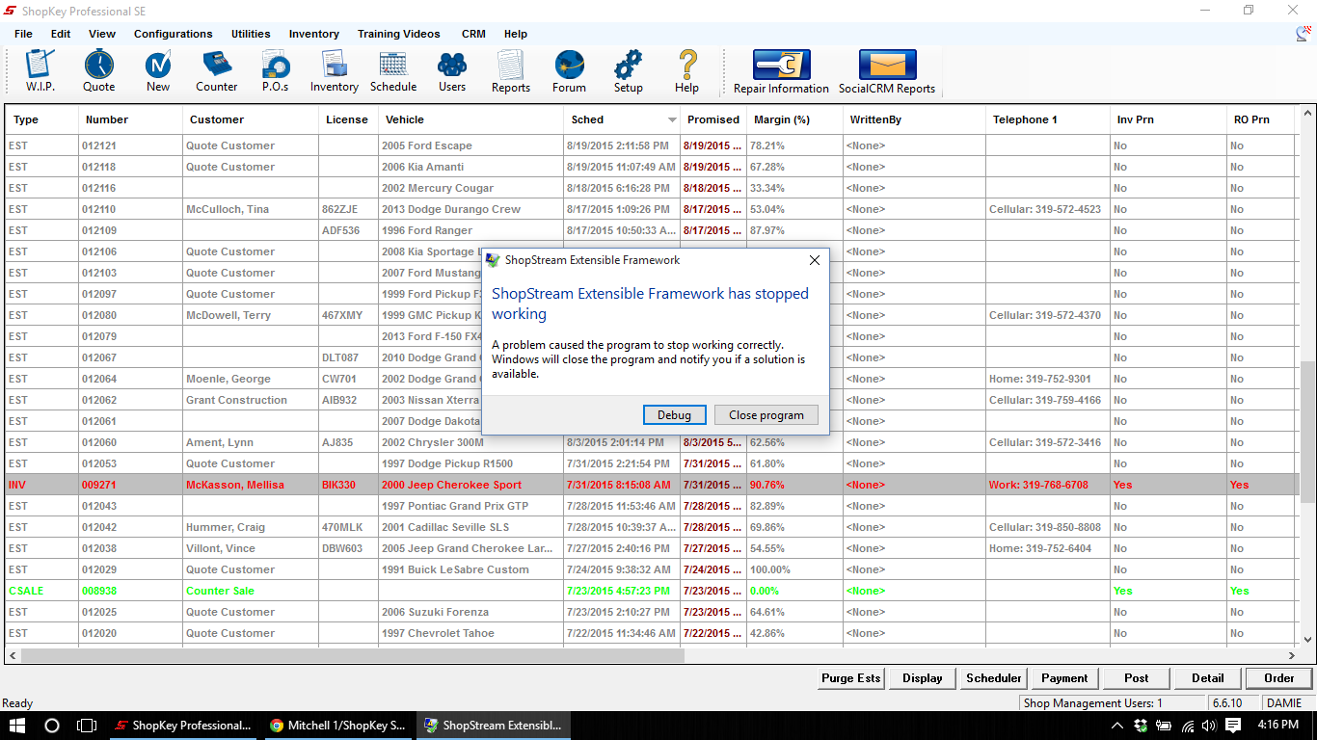Click the Quote clock icon
Viewport: 1317px width, 740px height.
98,71
